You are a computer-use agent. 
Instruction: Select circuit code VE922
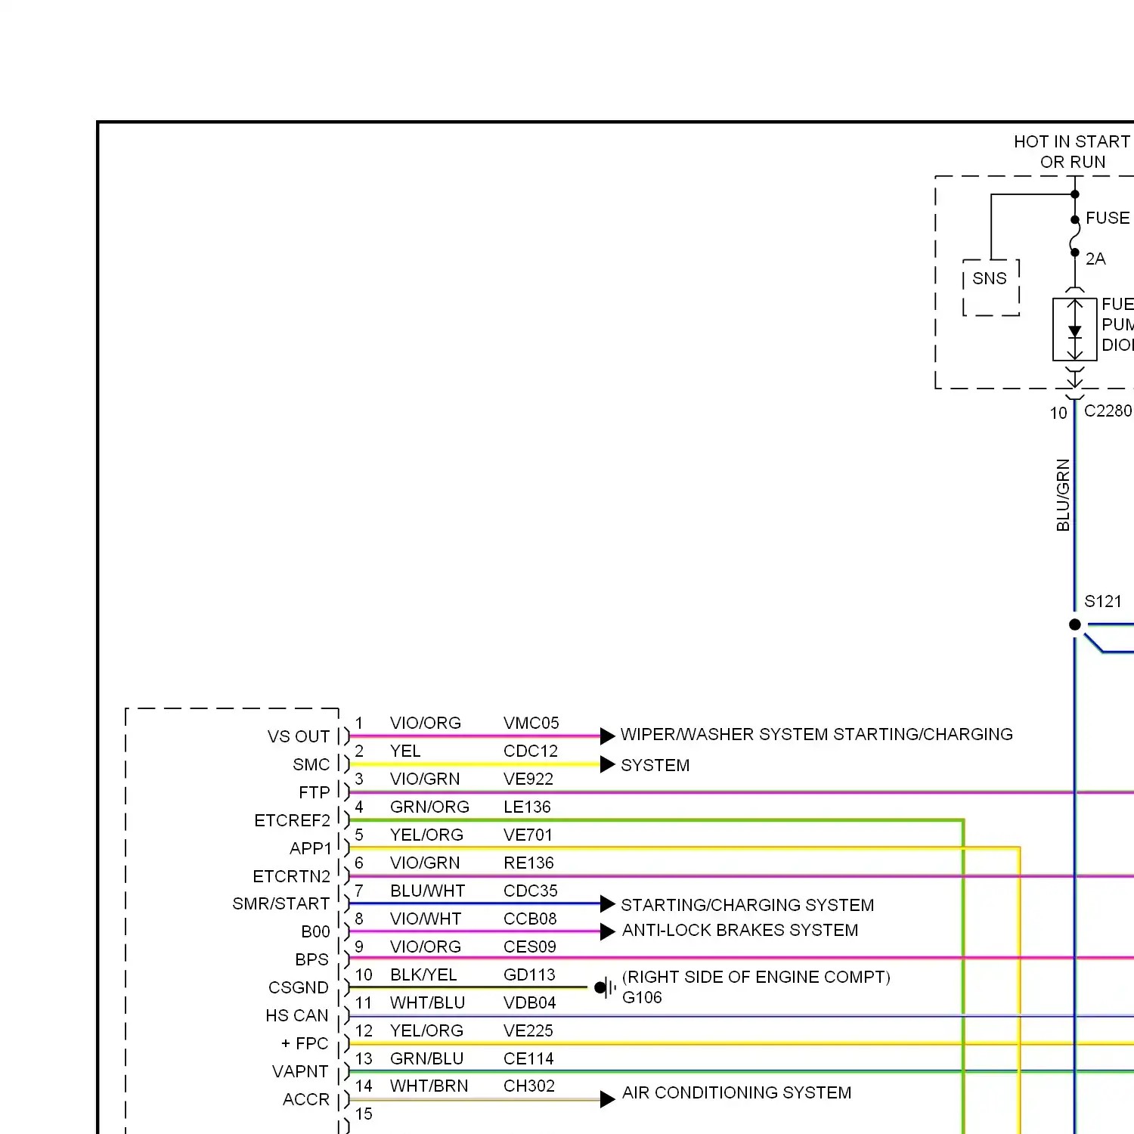528,779
